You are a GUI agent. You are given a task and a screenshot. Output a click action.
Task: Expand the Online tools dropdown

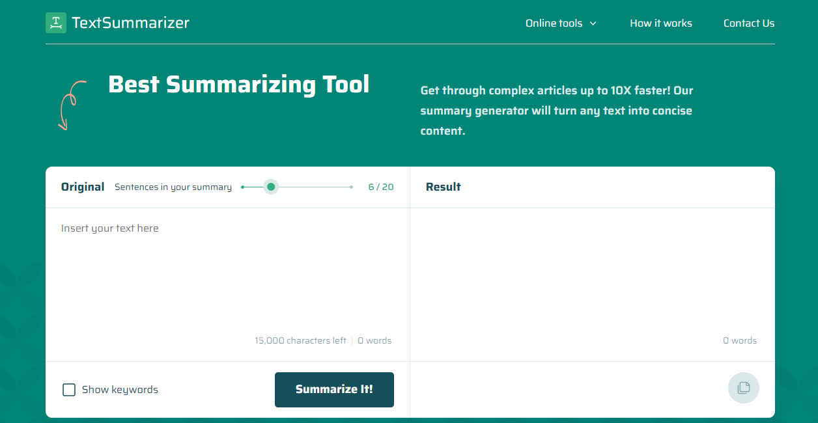point(556,23)
